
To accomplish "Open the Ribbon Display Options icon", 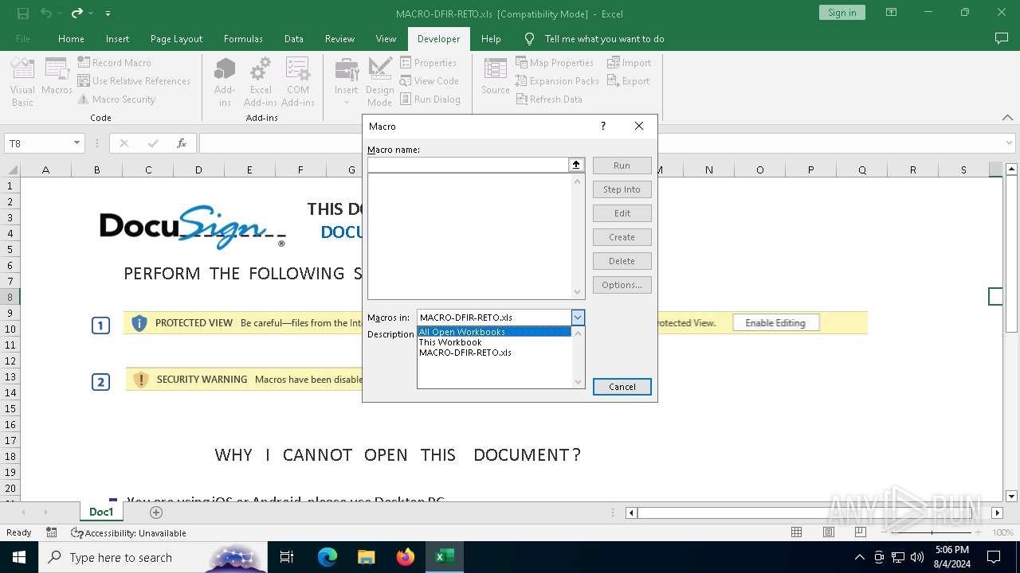I will click(892, 13).
